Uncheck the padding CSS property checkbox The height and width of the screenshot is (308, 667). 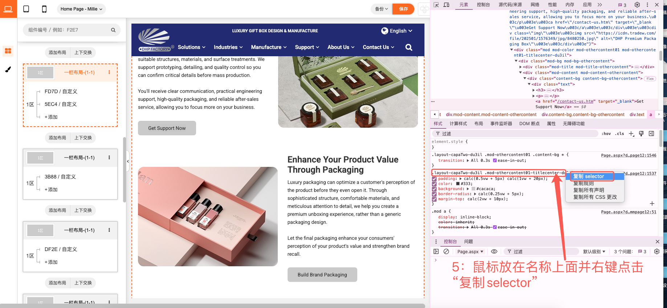[434, 179]
